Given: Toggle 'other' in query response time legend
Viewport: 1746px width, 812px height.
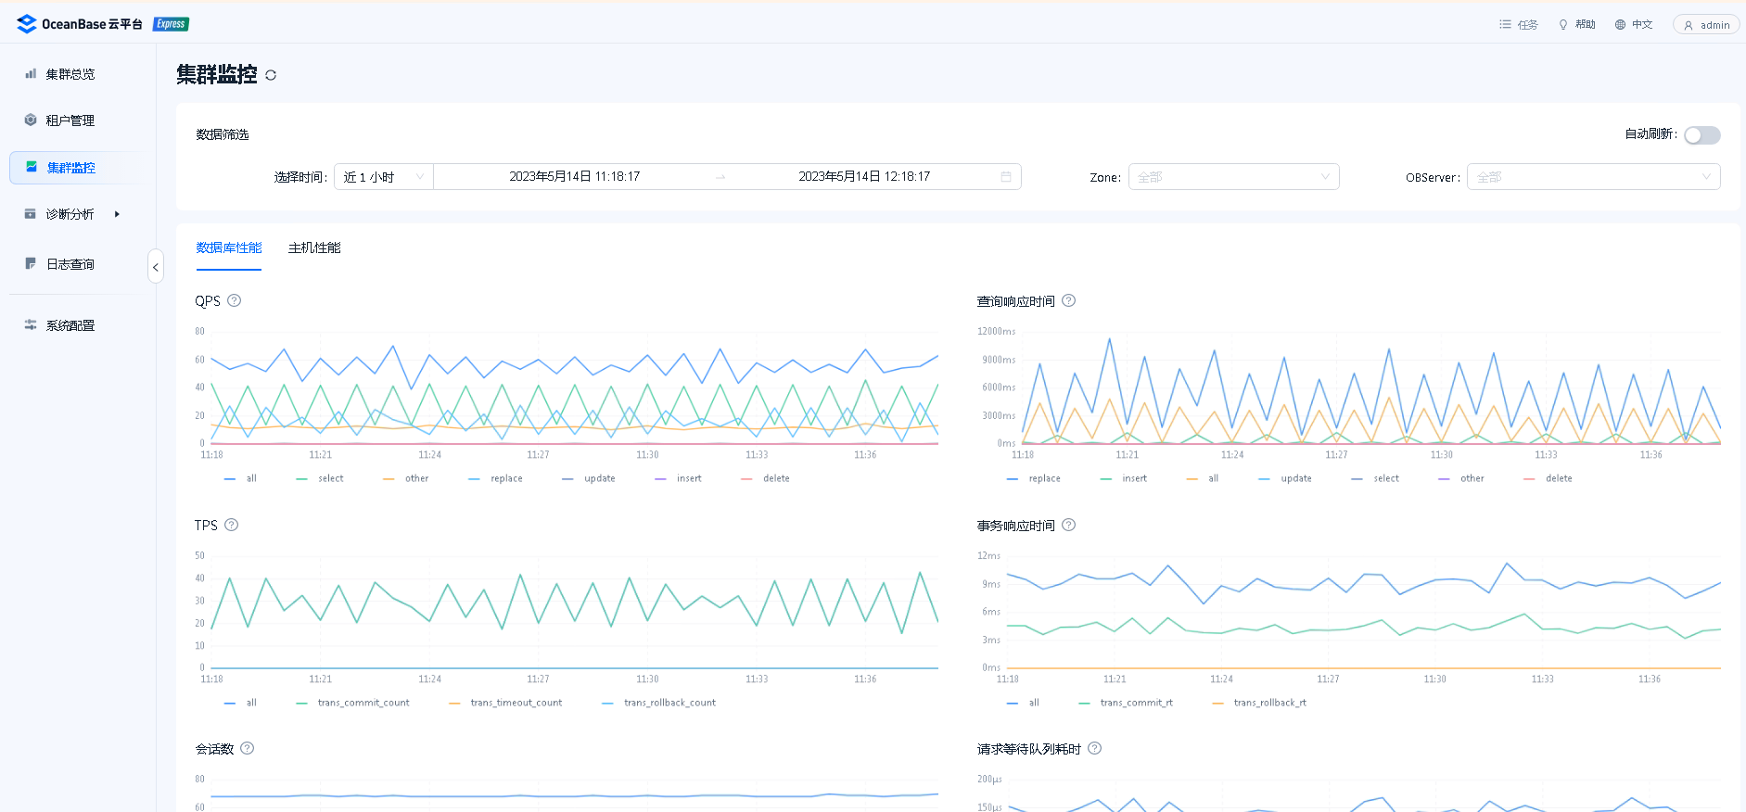Looking at the screenshot, I should point(1461,478).
